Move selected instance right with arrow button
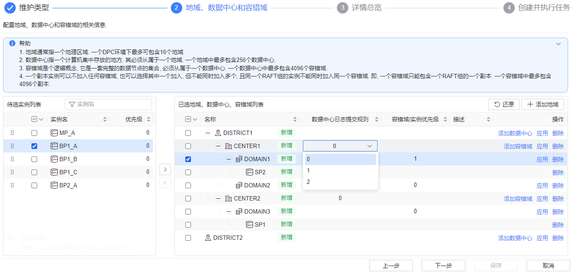 (165, 169)
